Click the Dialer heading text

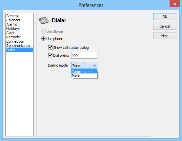[59, 20]
